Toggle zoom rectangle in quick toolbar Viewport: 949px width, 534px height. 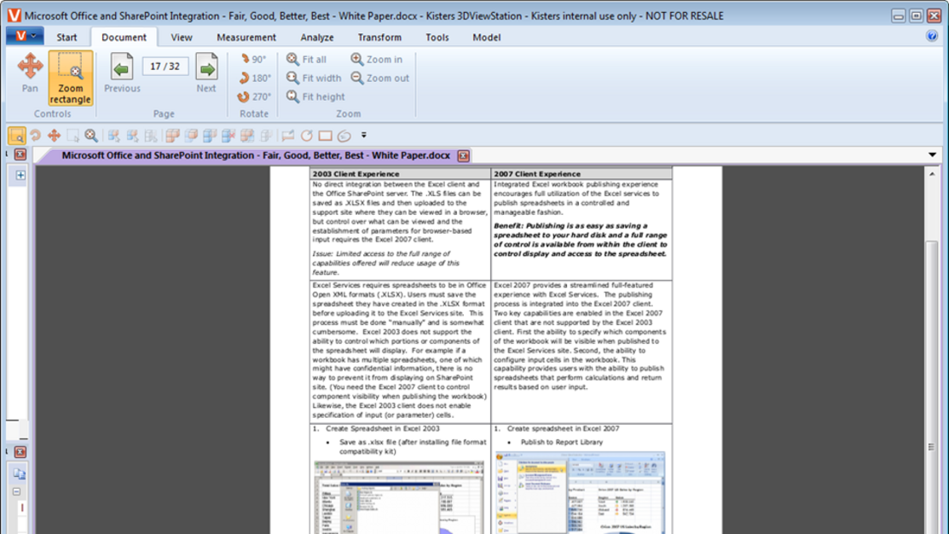click(x=17, y=135)
